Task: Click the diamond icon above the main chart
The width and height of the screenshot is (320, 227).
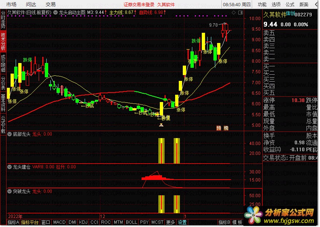Action: coord(234,13)
